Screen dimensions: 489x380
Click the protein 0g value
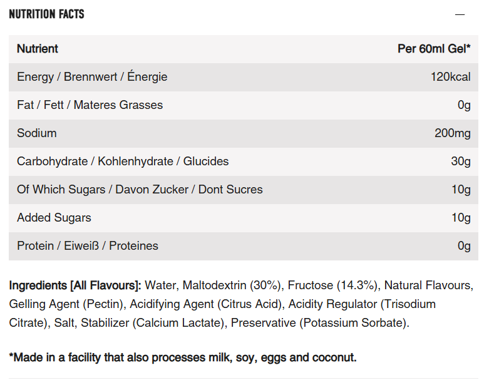(x=464, y=246)
